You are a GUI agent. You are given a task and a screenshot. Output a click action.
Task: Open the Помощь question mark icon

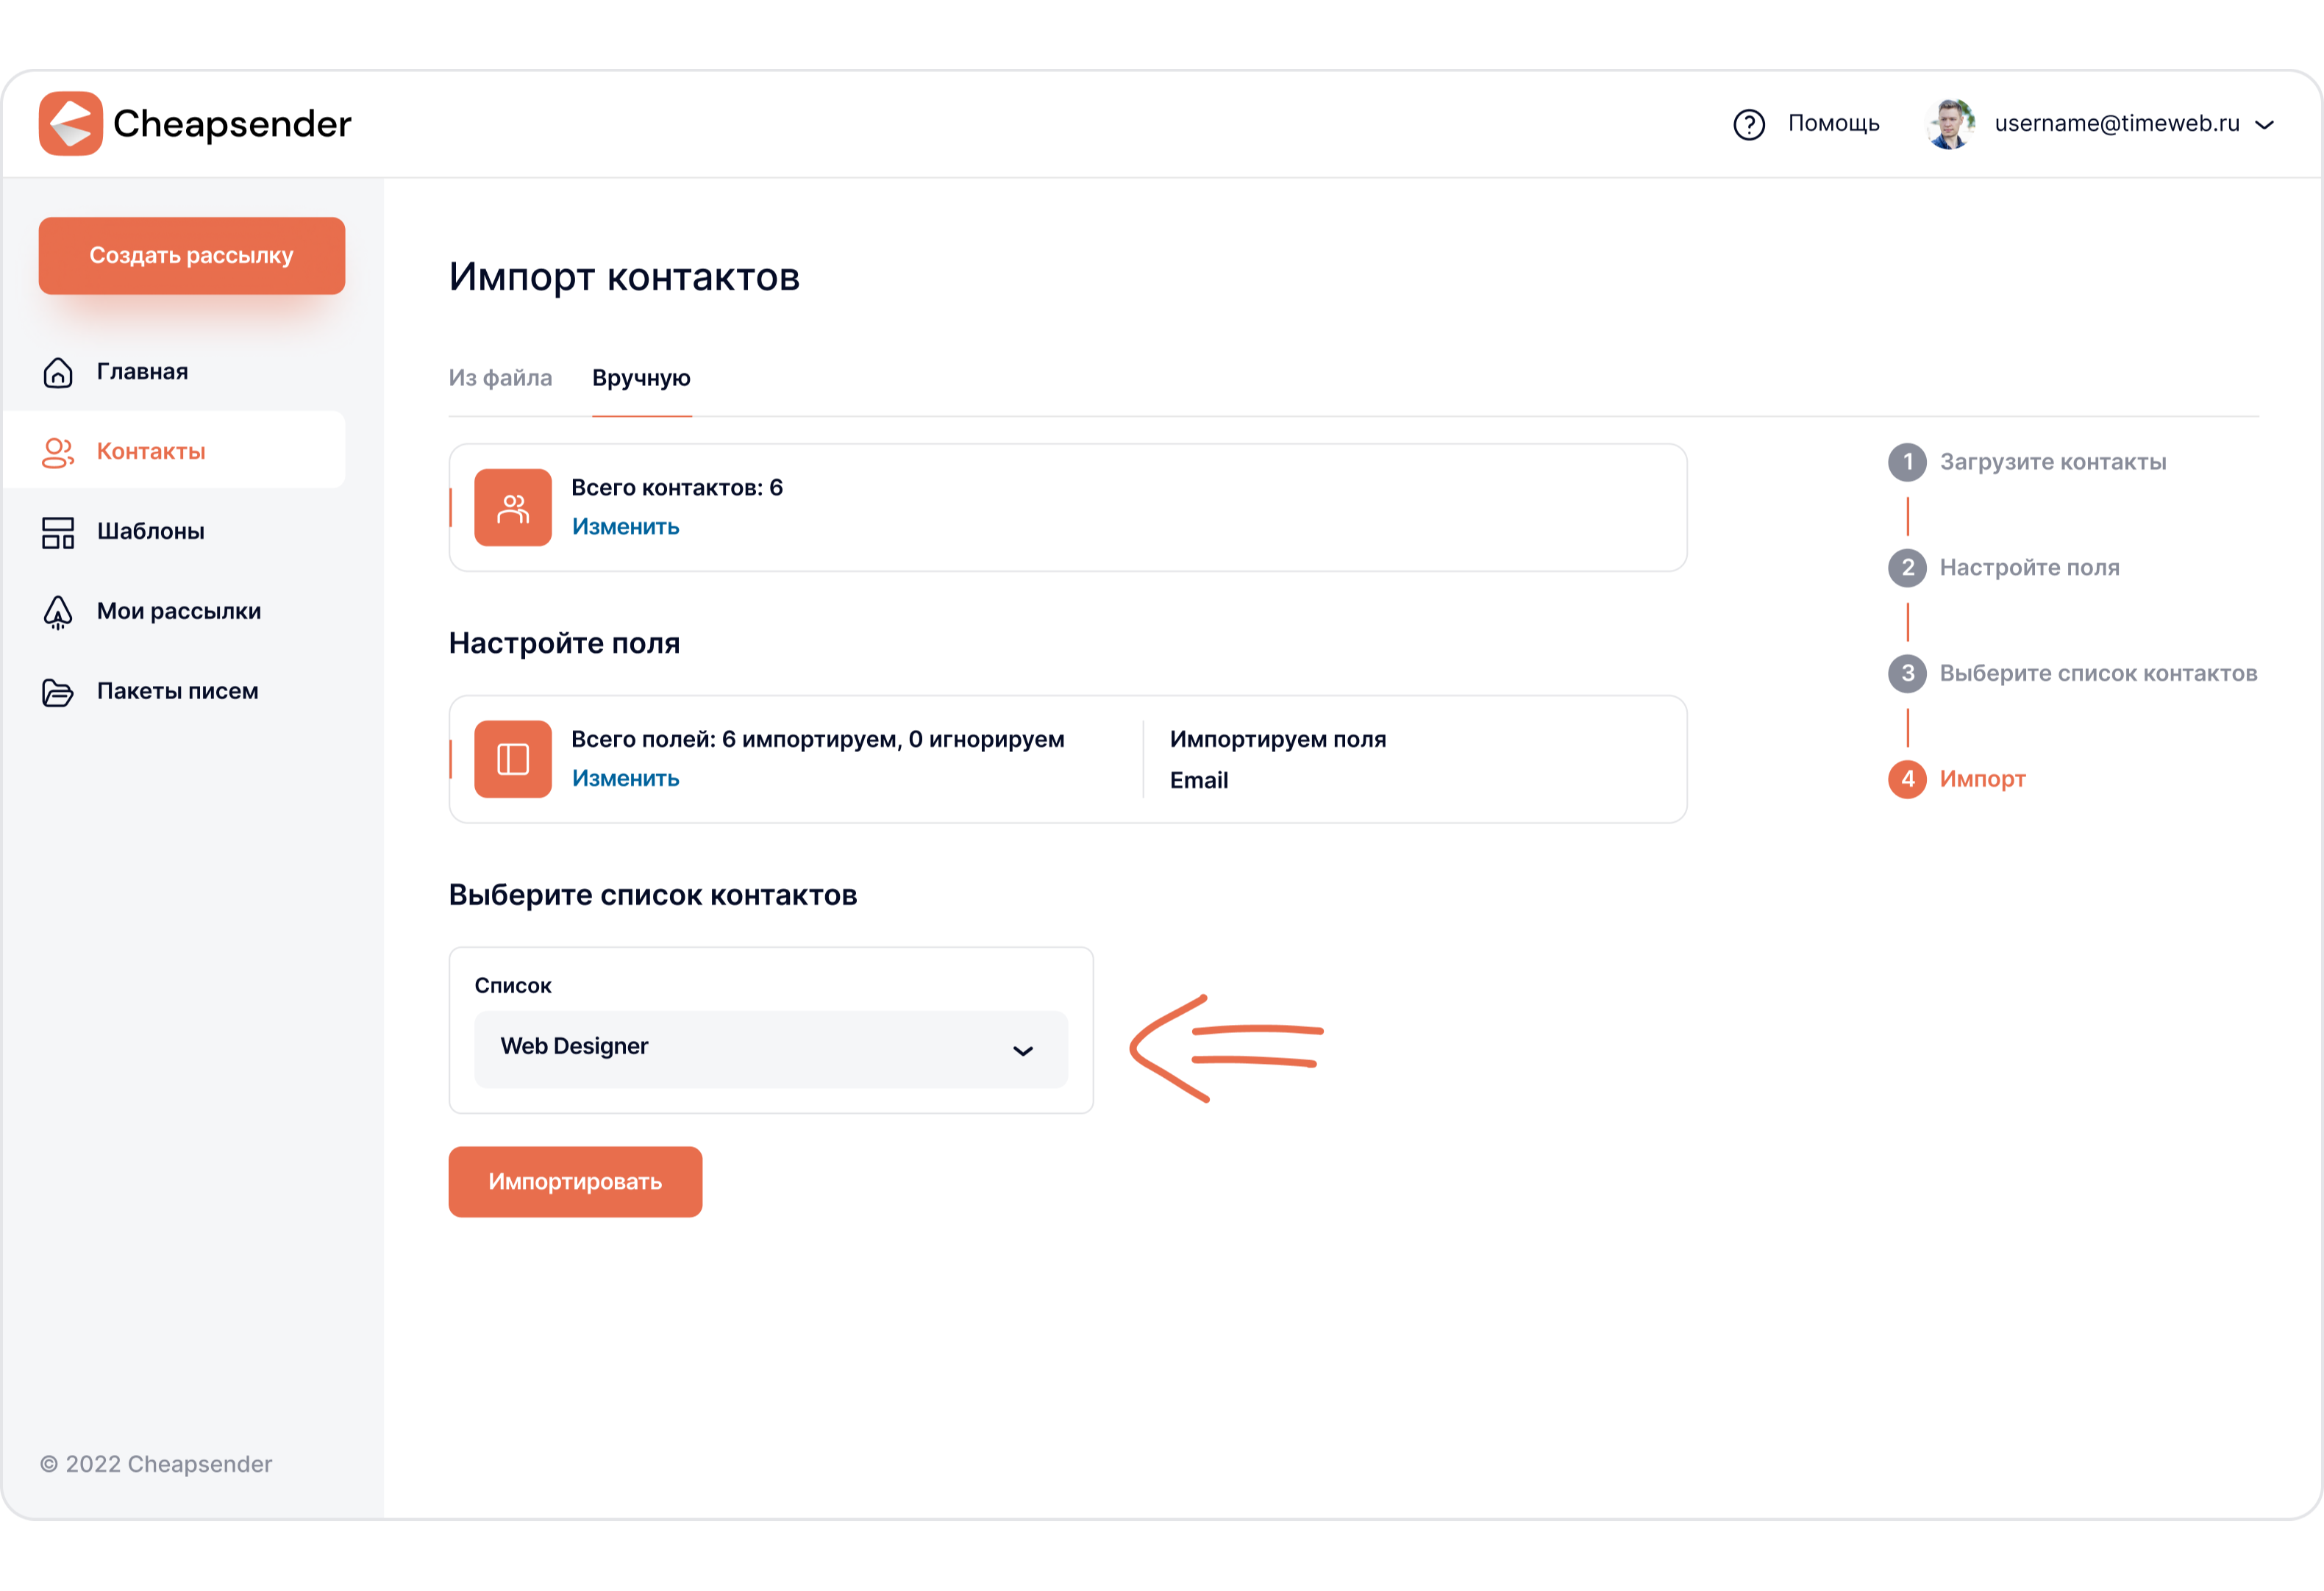click(x=1749, y=124)
